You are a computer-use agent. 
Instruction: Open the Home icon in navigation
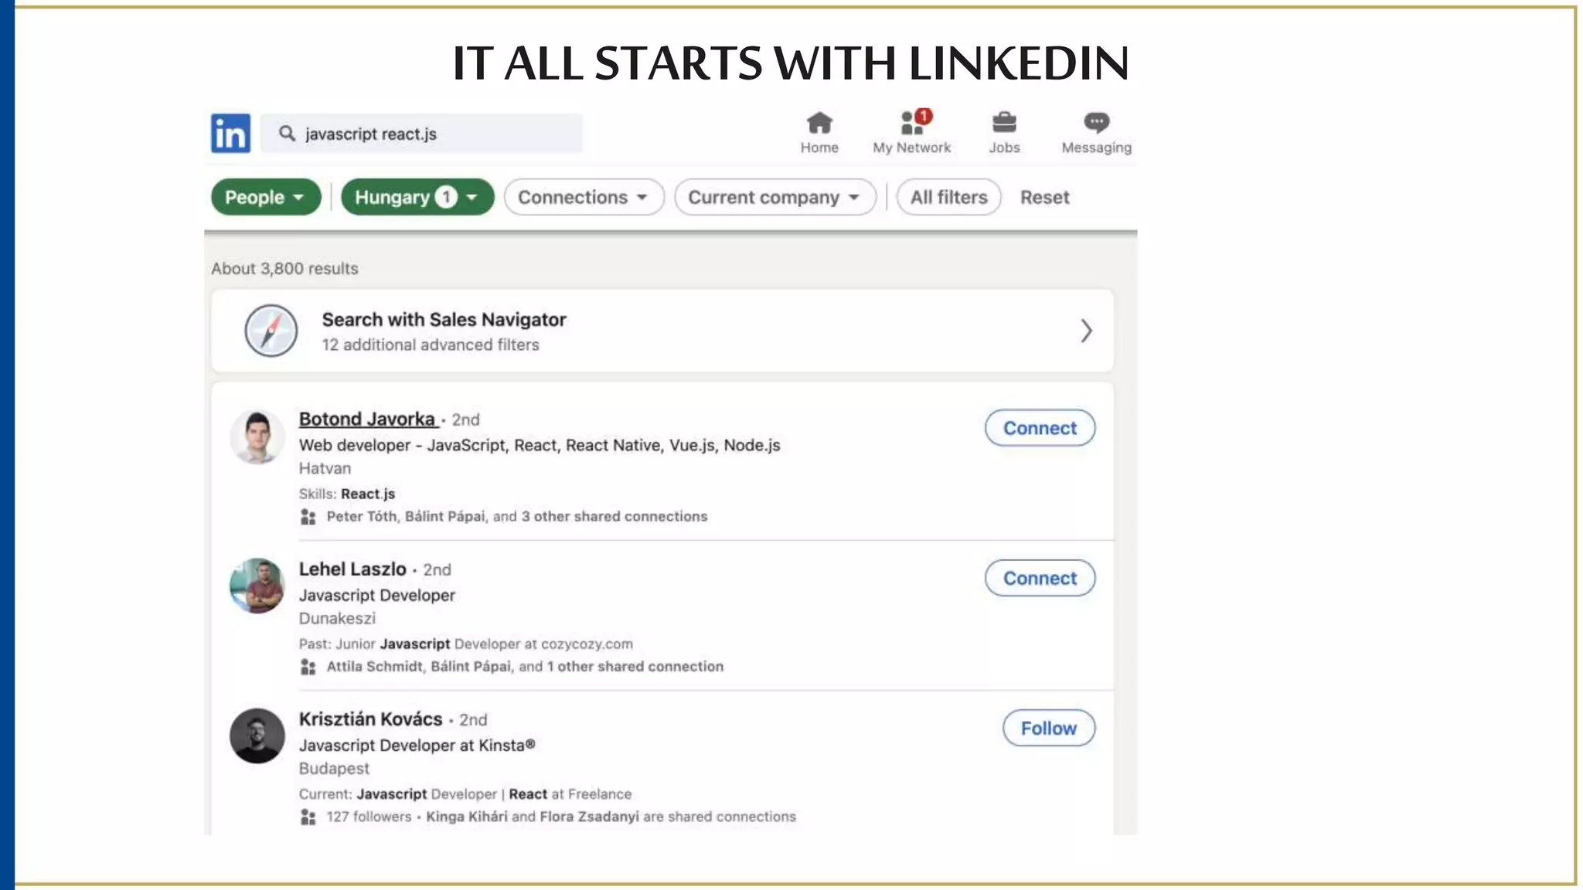[x=819, y=123]
